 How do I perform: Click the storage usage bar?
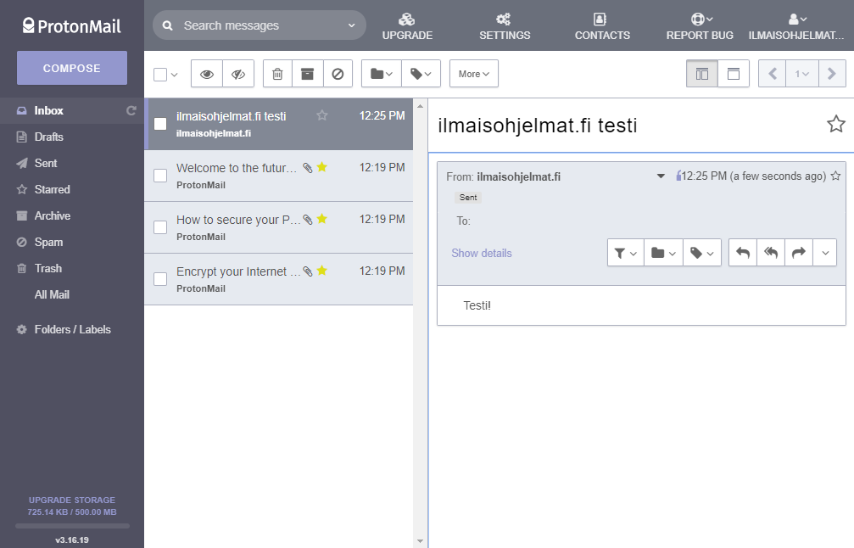(x=72, y=526)
